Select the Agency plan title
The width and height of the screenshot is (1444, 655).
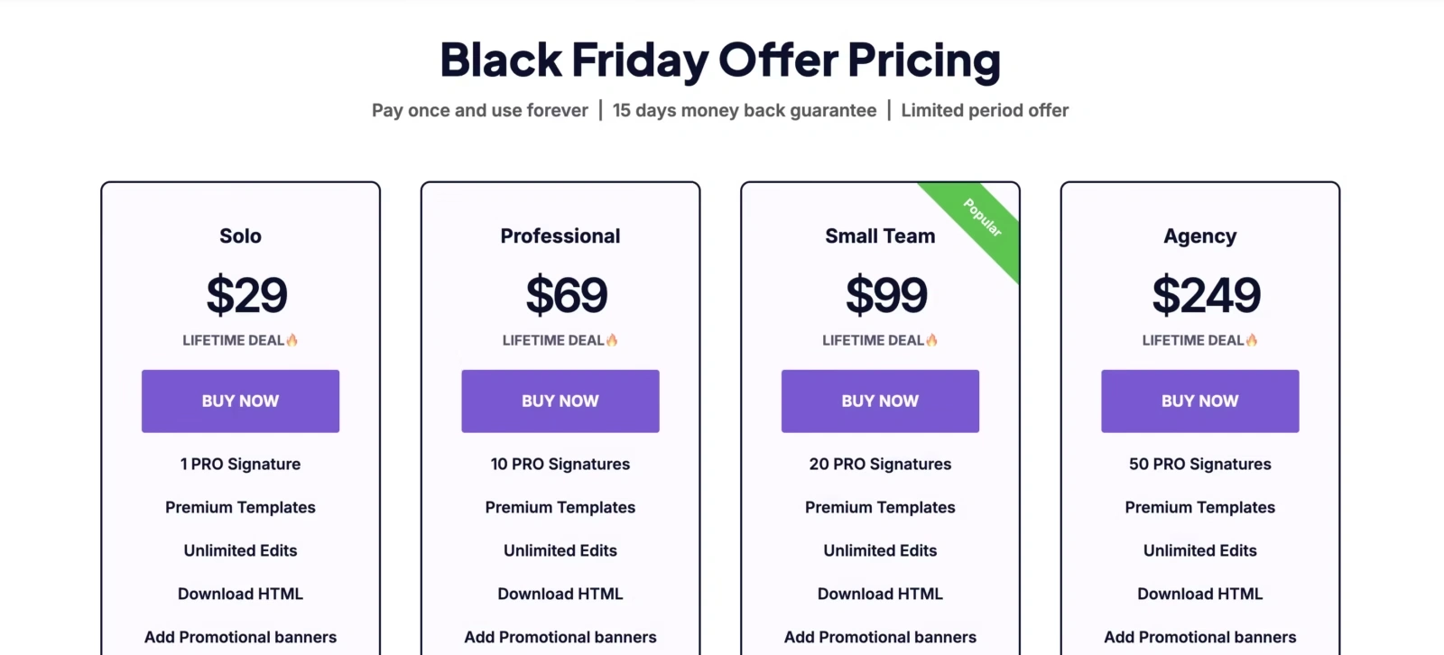point(1200,235)
